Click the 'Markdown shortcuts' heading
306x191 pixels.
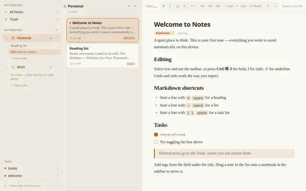pos(179,88)
